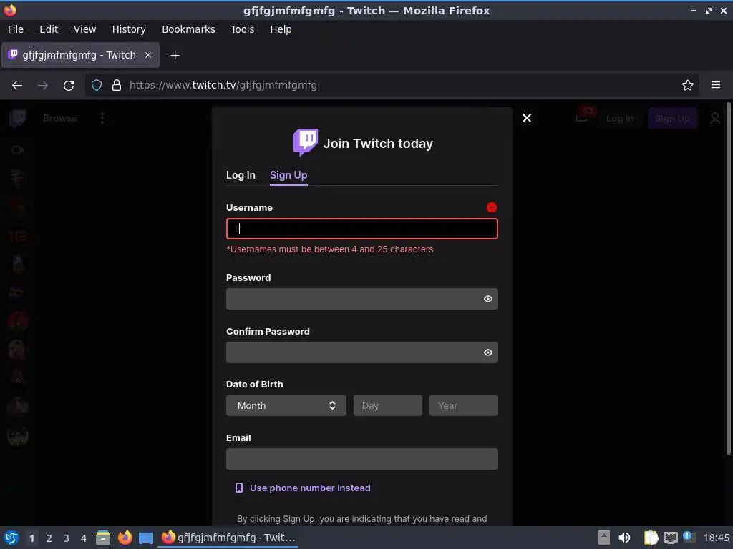The height and width of the screenshot is (549, 733).
Task: Click the dimmed Log In button in header
Action: click(619, 119)
